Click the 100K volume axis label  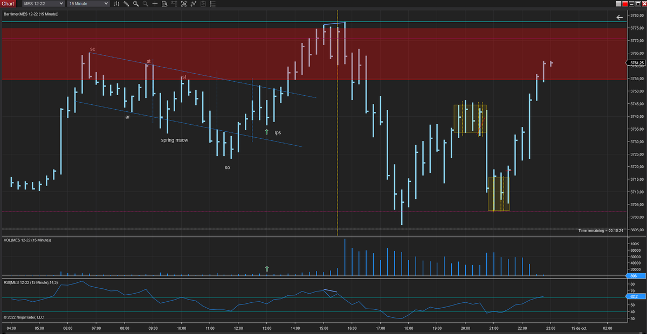coord(634,244)
